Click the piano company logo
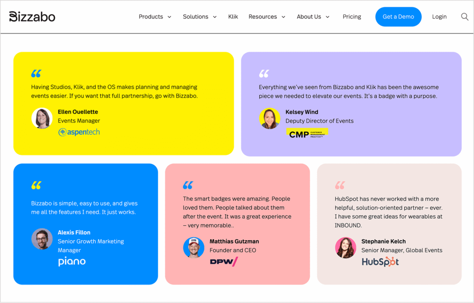The height and width of the screenshot is (303, 474). [71, 262]
